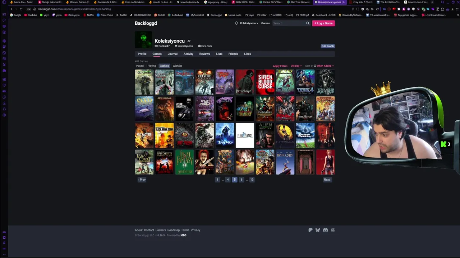This screenshot has width=460, height=258.
Task: Open the Backers footer link
Action: click(x=161, y=230)
